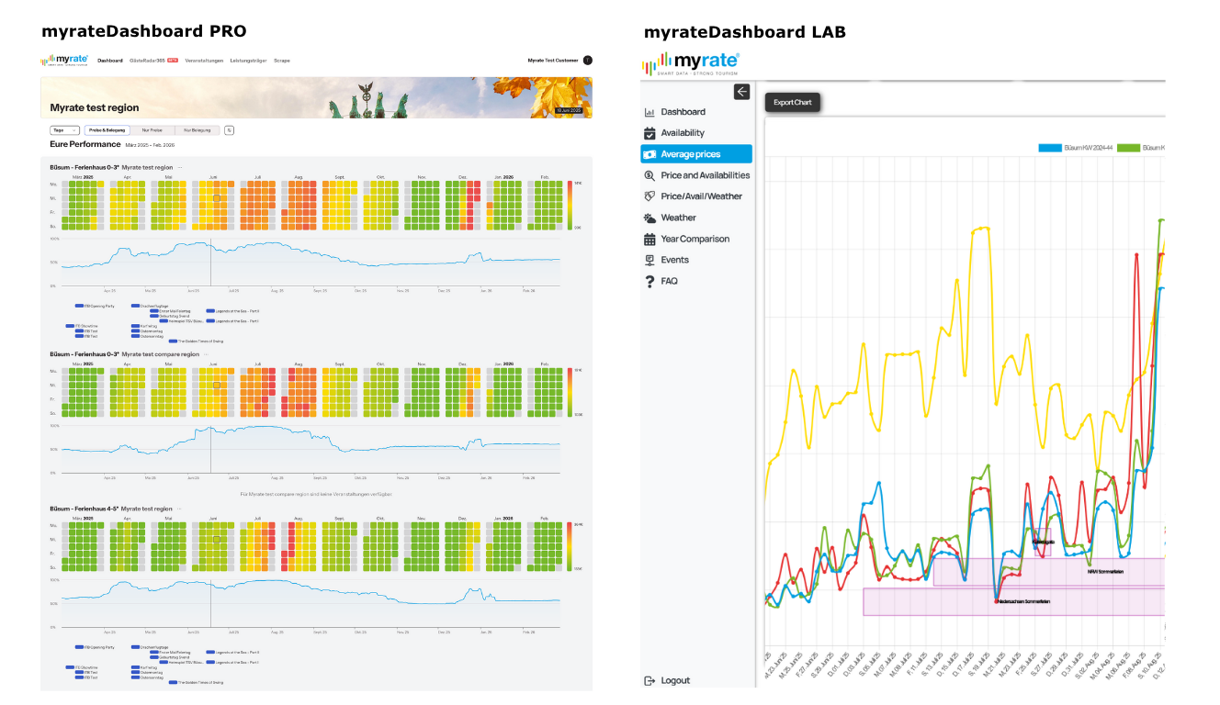Switch the view to Nur Belegung
1220x705 pixels.
(198, 130)
